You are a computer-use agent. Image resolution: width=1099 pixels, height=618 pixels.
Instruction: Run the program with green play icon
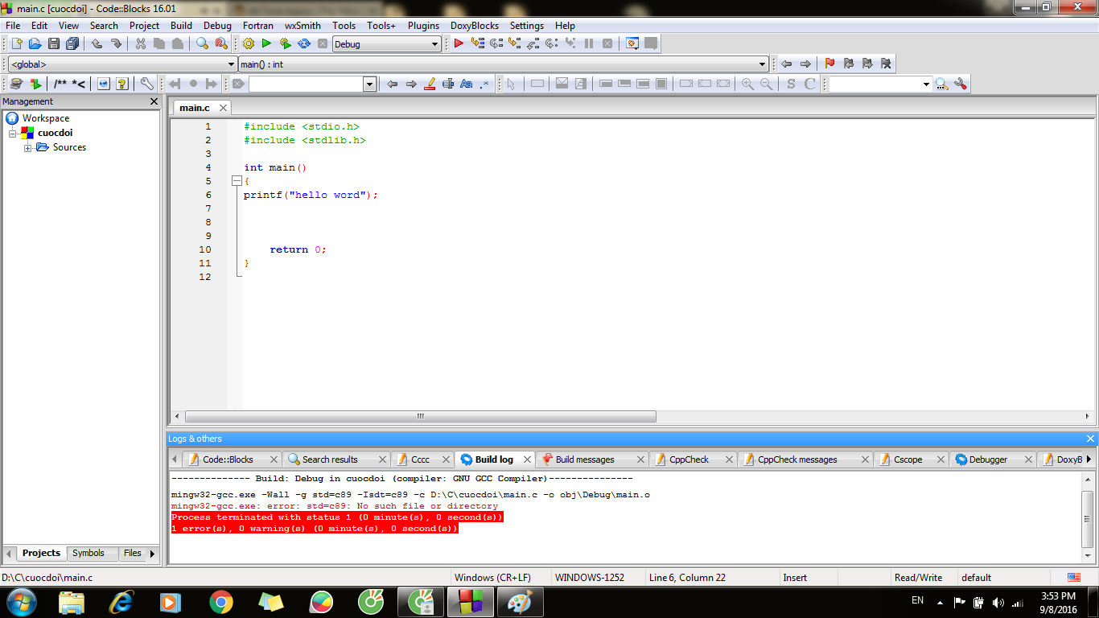pos(266,44)
